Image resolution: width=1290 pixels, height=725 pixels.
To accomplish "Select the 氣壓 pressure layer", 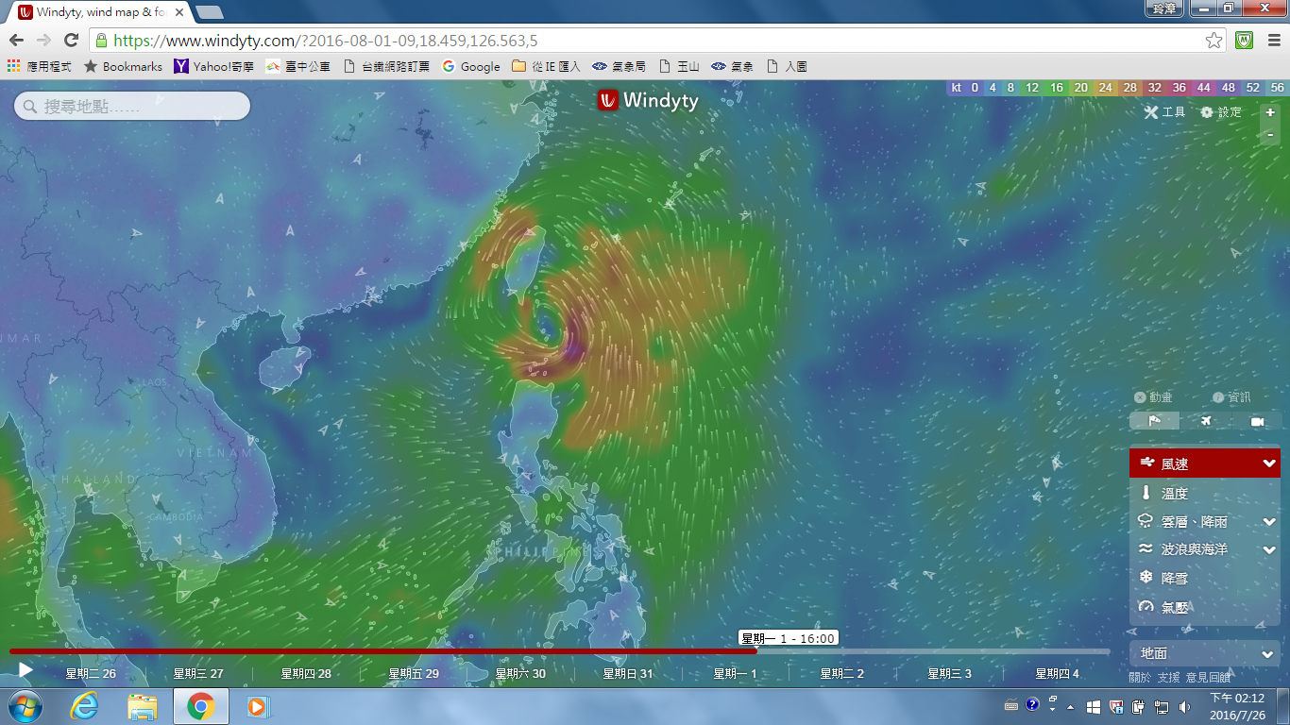I will (x=1174, y=607).
